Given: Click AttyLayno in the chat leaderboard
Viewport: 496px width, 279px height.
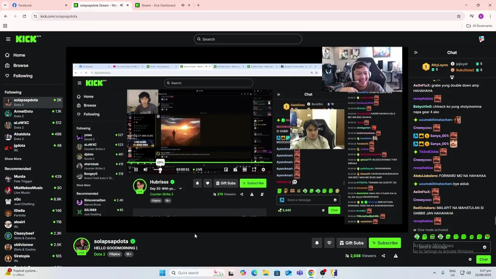Looking at the screenshot, I should click(439, 65).
